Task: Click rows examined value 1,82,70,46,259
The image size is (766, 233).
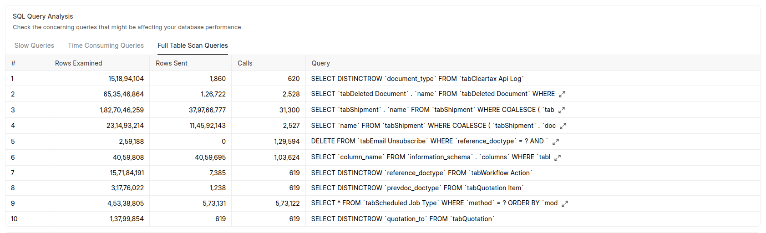Action: click(x=122, y=110)
